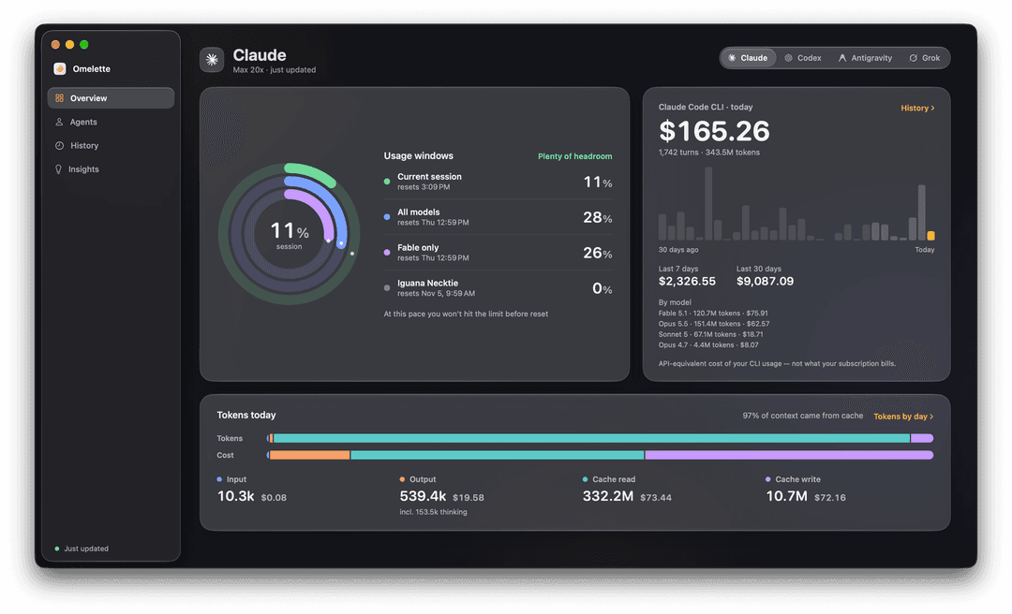1012x614 pixels.
Task: Click the Plenty of headroom status text
Action: click(575, 156)
